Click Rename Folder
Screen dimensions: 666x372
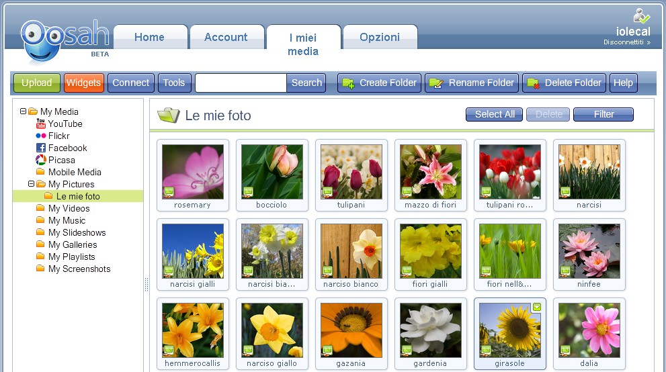pyautogui.click(x=472, y=83)
